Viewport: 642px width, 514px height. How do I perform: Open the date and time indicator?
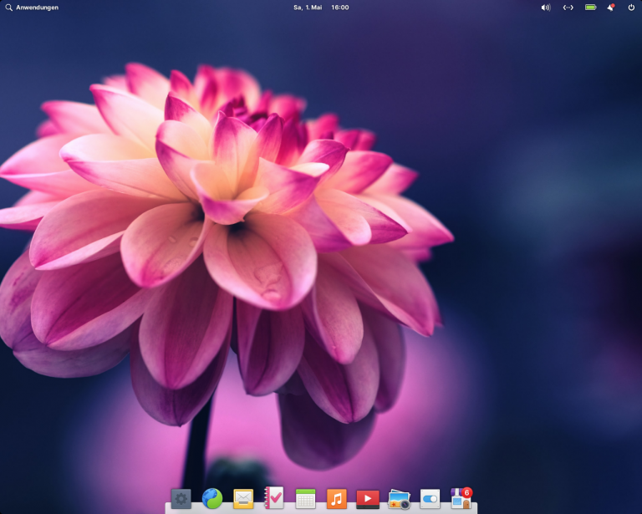tap(321, 8)
